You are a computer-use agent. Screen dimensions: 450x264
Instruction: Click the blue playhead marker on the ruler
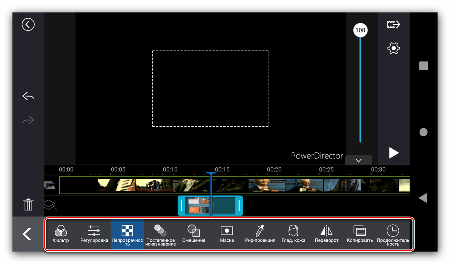click(211, 173)
